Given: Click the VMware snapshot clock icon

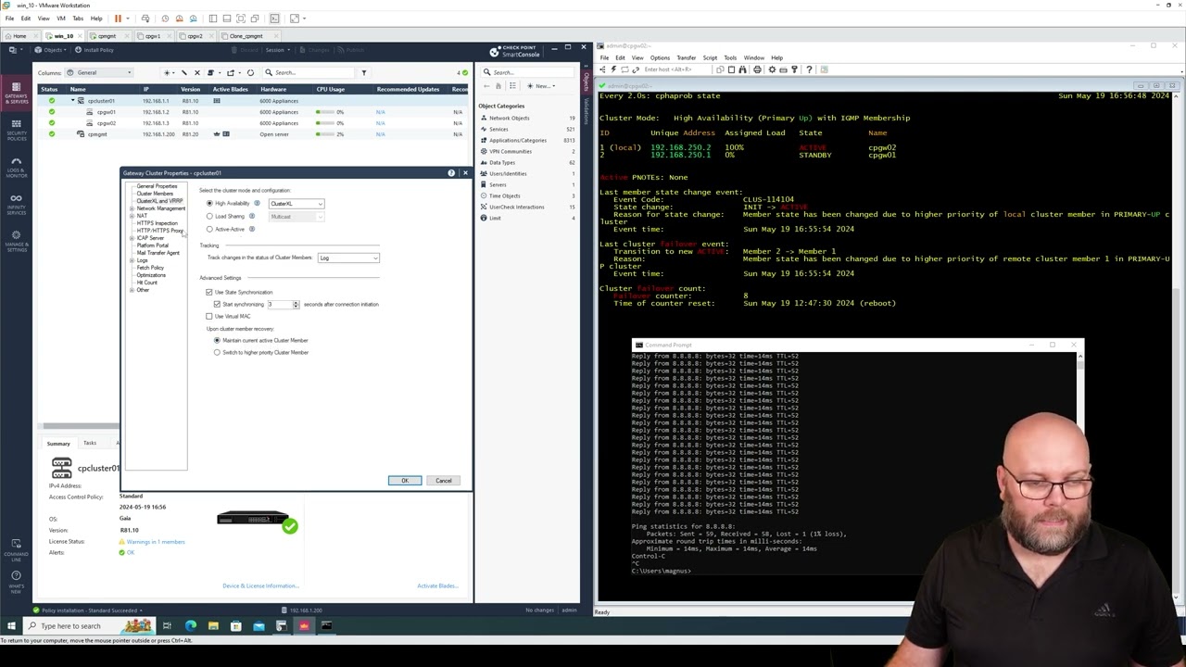Looking at the screenshot, I should tap(165, 19).
